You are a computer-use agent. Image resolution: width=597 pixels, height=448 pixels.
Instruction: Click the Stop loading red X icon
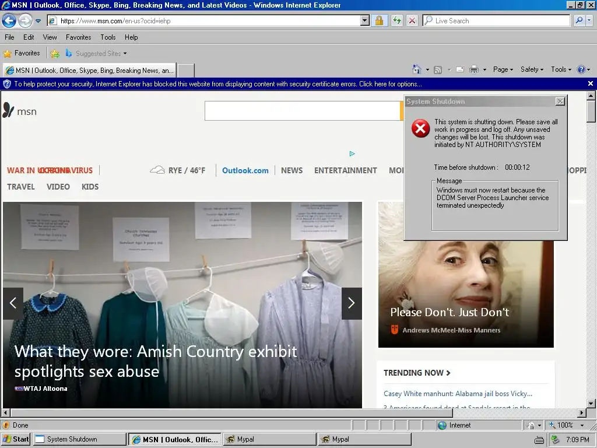pyautogui.click(x=412, y=21)
